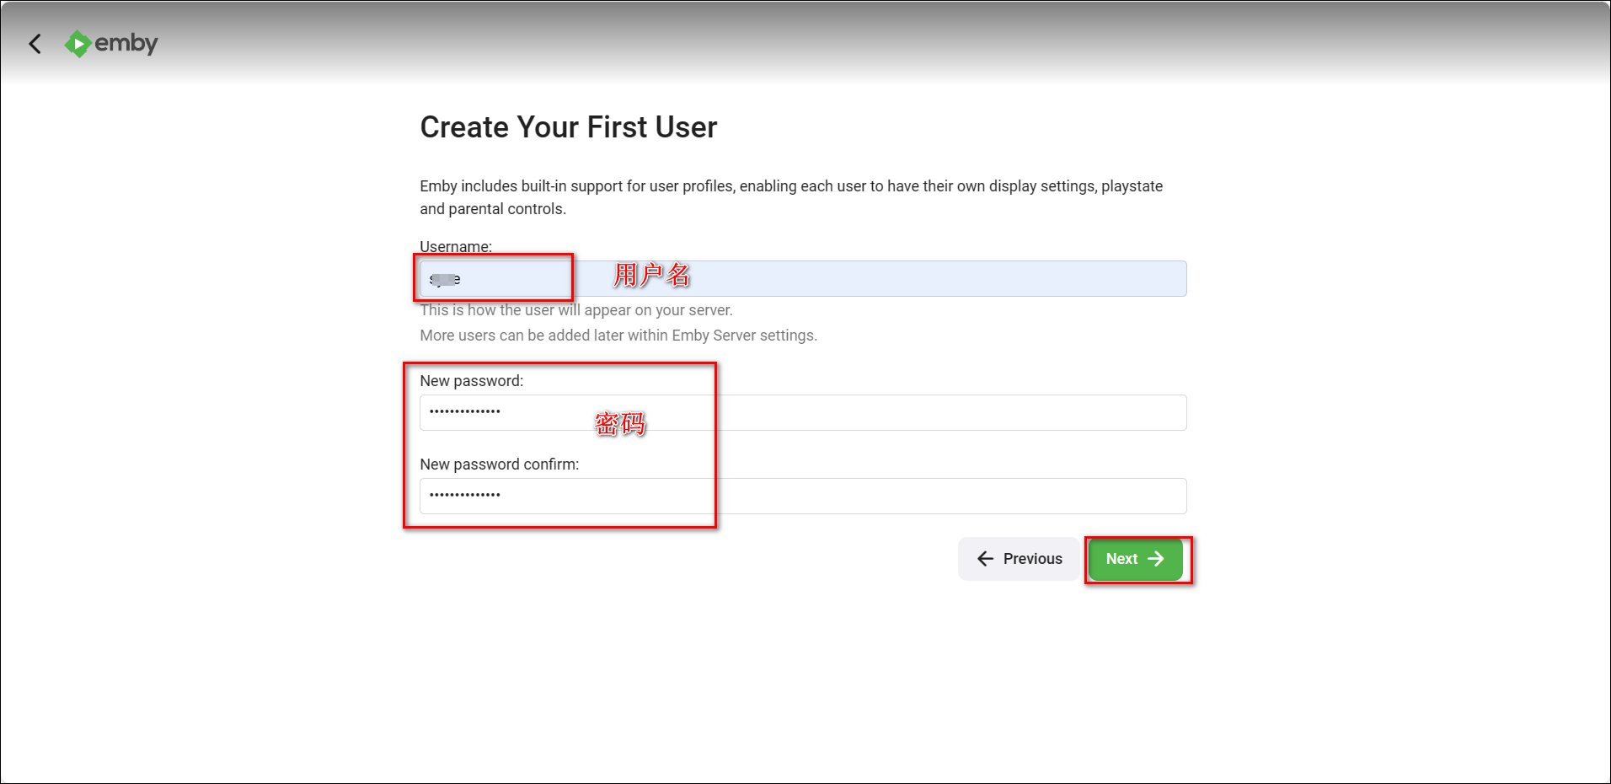Click the 'Create Your First User' heading

[568, 127]
